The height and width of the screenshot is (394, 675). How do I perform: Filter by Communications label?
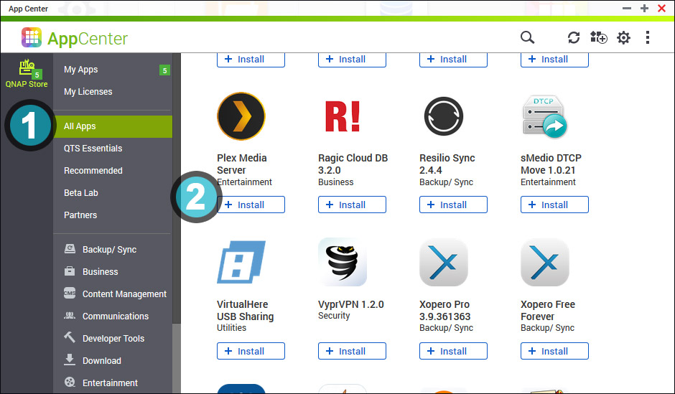coord(116,316)
